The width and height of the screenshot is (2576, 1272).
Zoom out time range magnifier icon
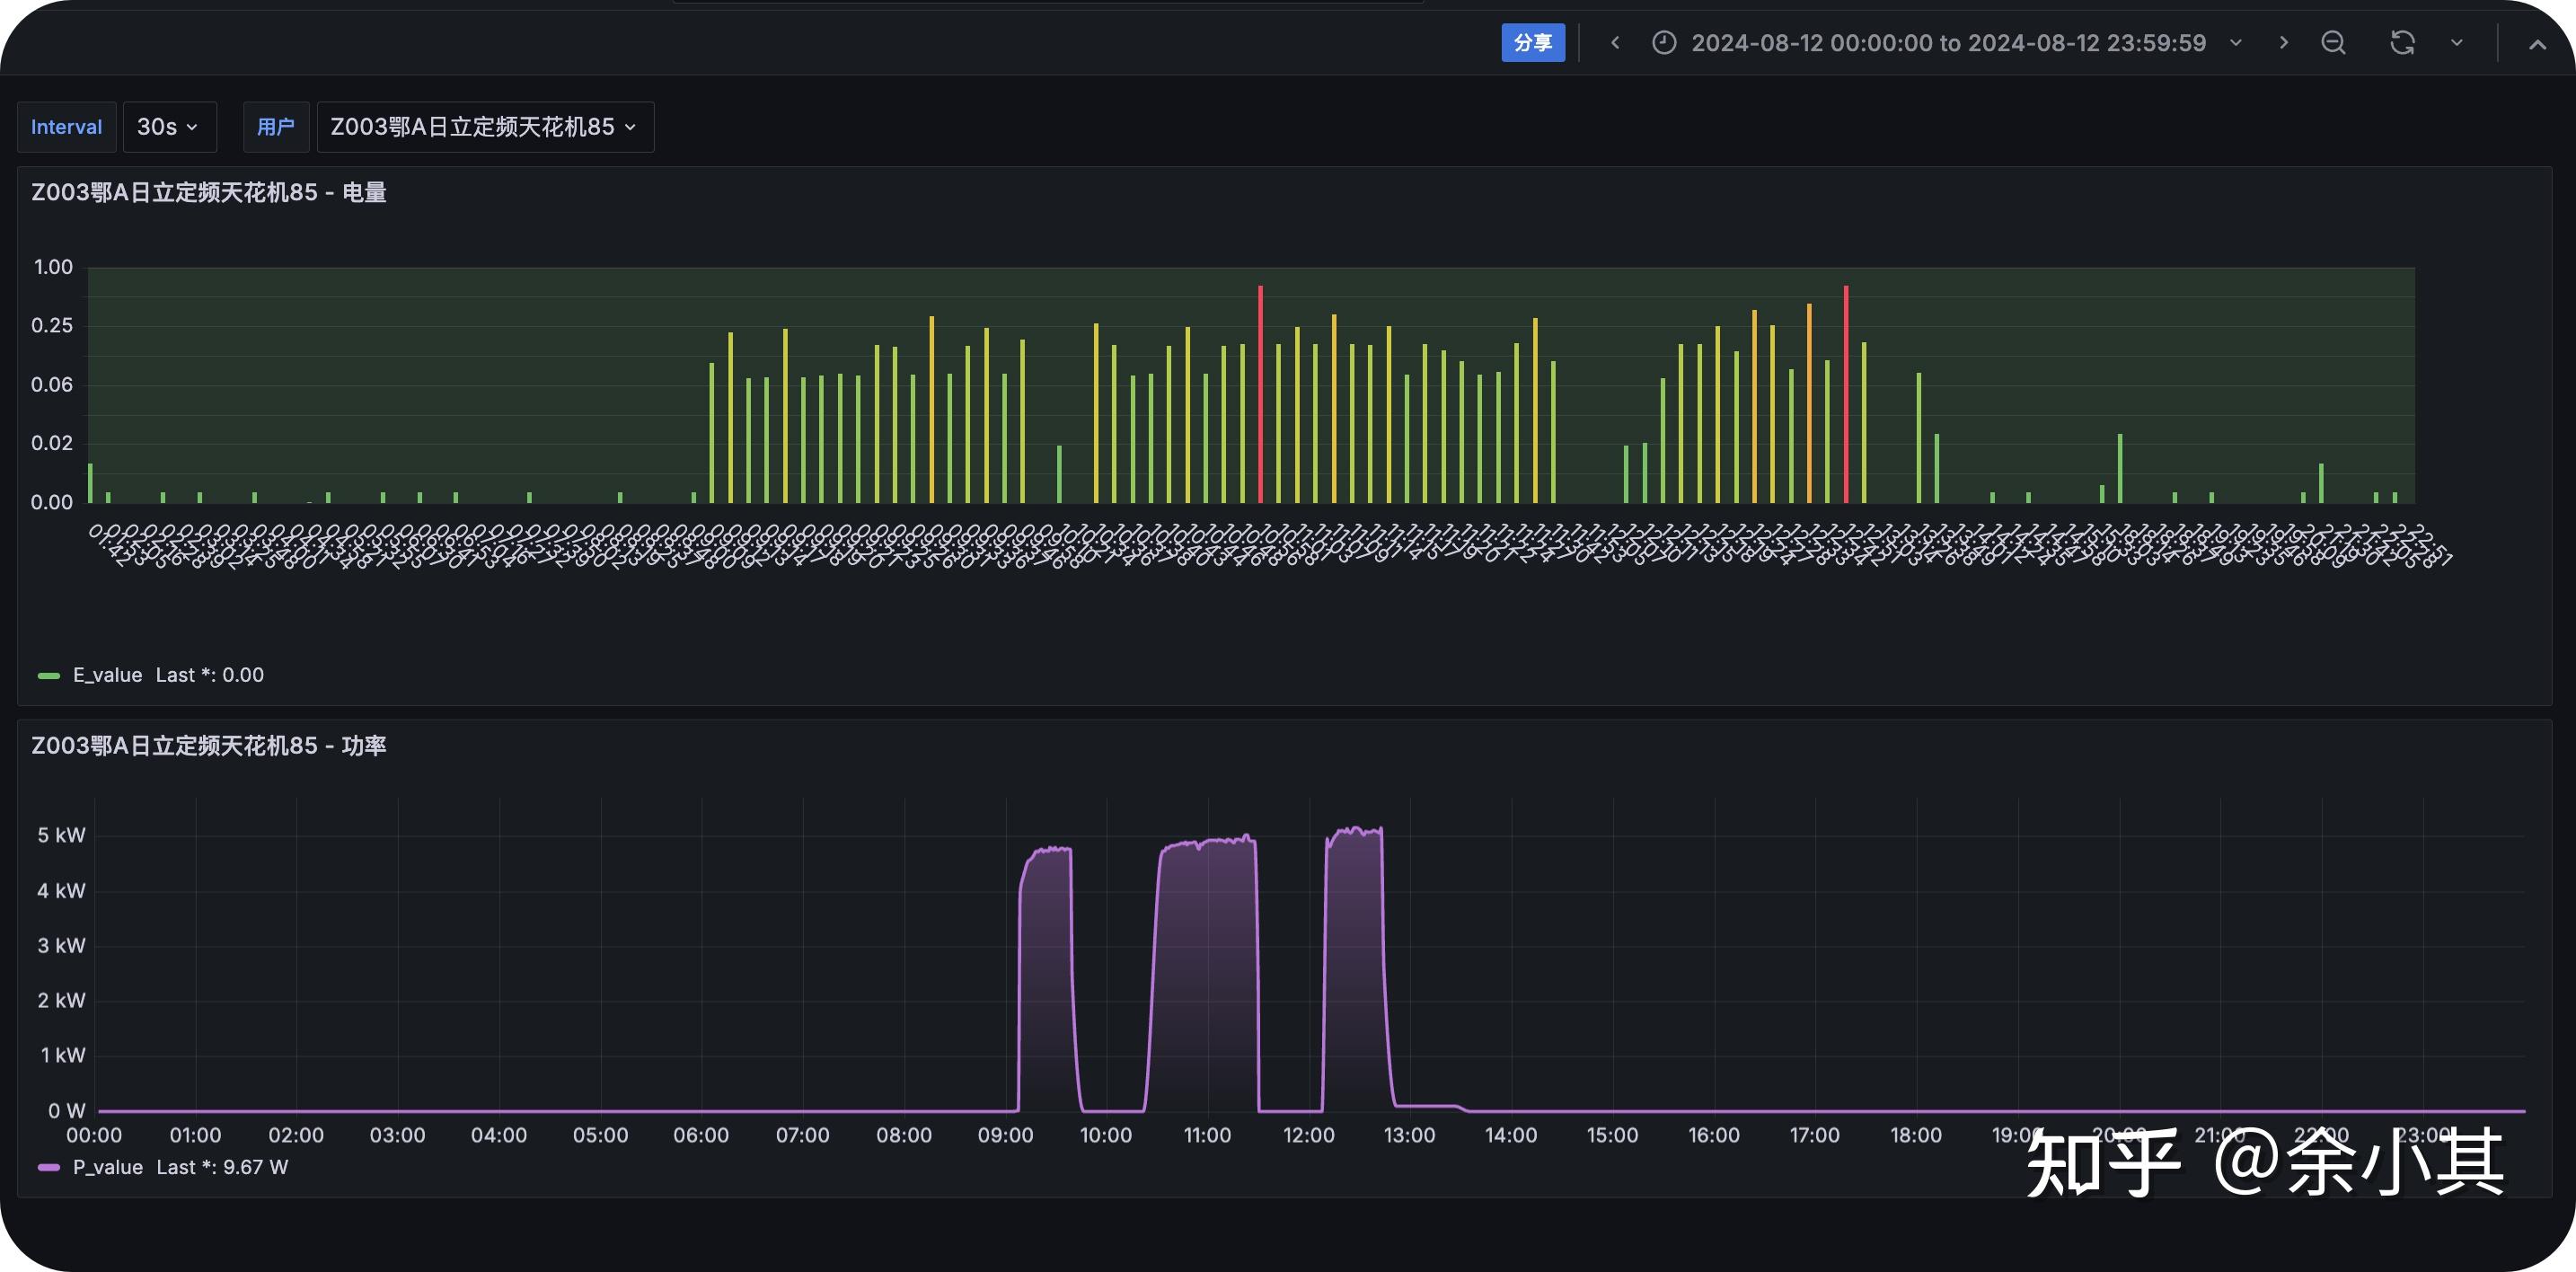click(x=2333, y=43)
